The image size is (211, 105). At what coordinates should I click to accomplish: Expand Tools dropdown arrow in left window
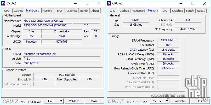click(x=61, y=101)
